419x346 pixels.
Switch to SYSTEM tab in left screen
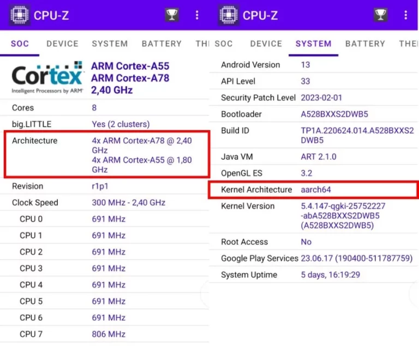click(x=110, y=44)
